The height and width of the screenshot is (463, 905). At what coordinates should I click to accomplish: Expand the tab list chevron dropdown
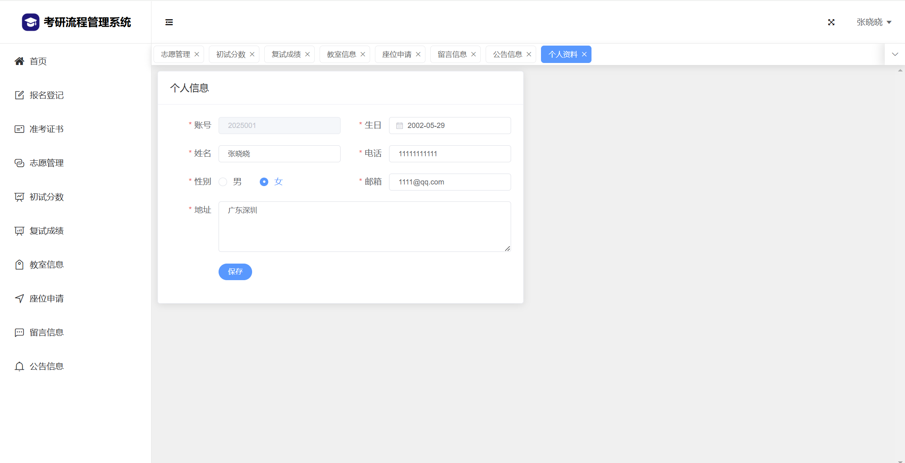tap(894, 54)
